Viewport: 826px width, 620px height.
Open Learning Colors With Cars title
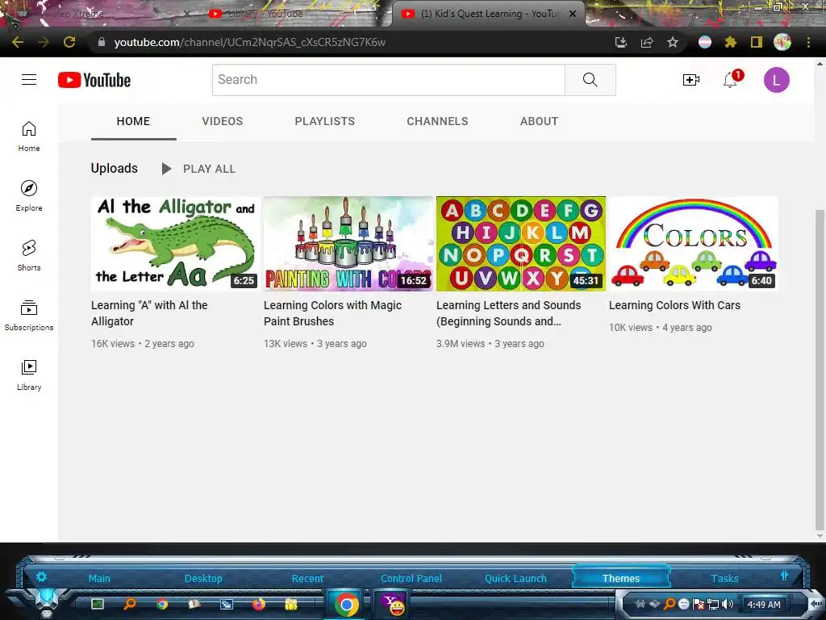[x=674, y=305]
